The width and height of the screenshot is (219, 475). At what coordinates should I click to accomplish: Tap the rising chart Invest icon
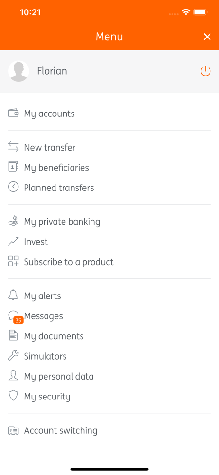pyautogui.click(x=13, y=241)
